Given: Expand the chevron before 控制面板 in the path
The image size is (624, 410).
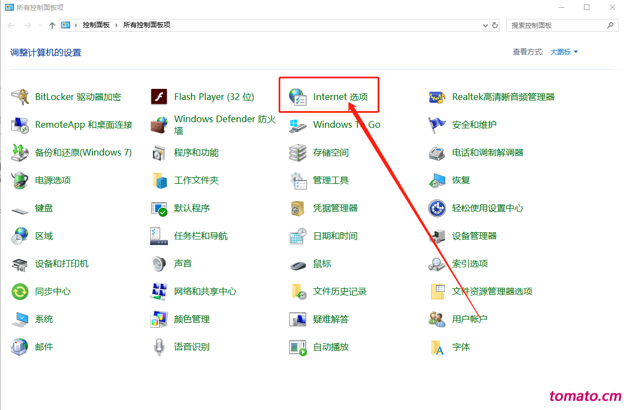Looking at the screenshot, I should pos(76,25).
